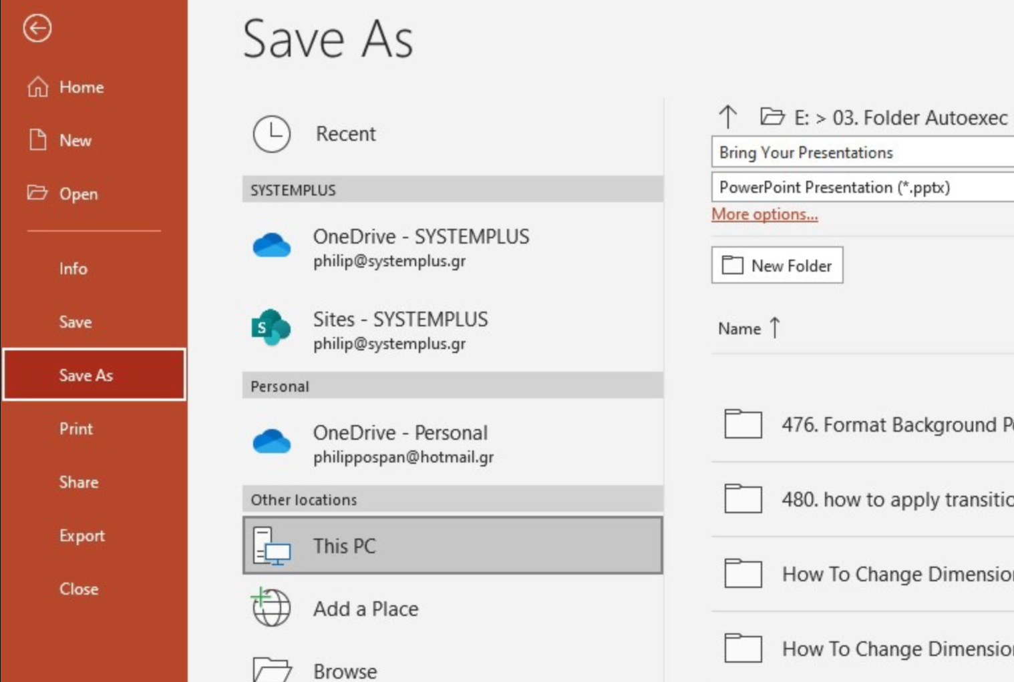This screenshot has height=682, width=1014.
Task: Click the New blank page icon
Action: pos(38,140)
